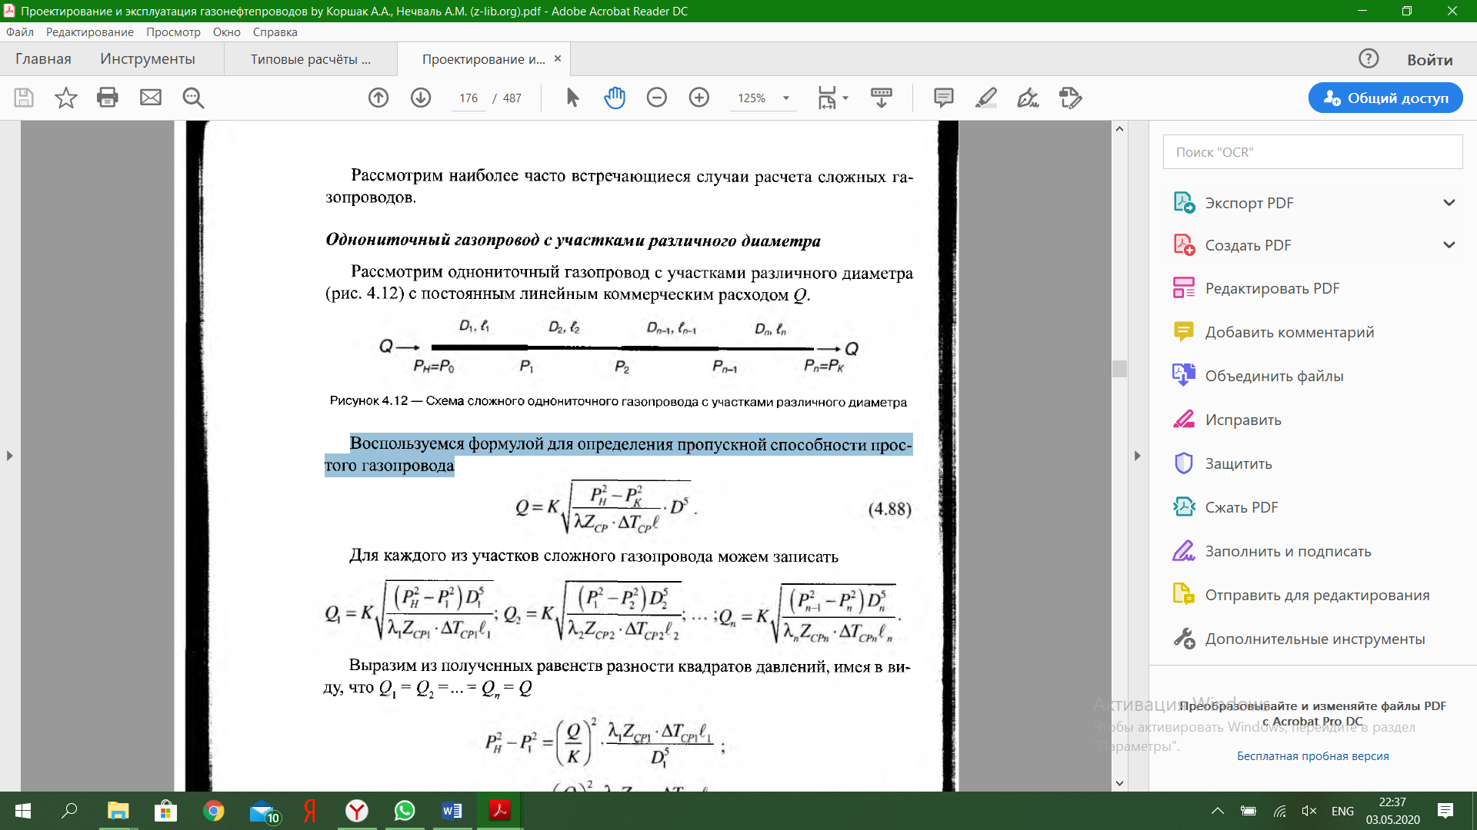Viewport: 1477px width, 830px height.
Task: Choose the highlight text pen tool
Action: (986, 98)
